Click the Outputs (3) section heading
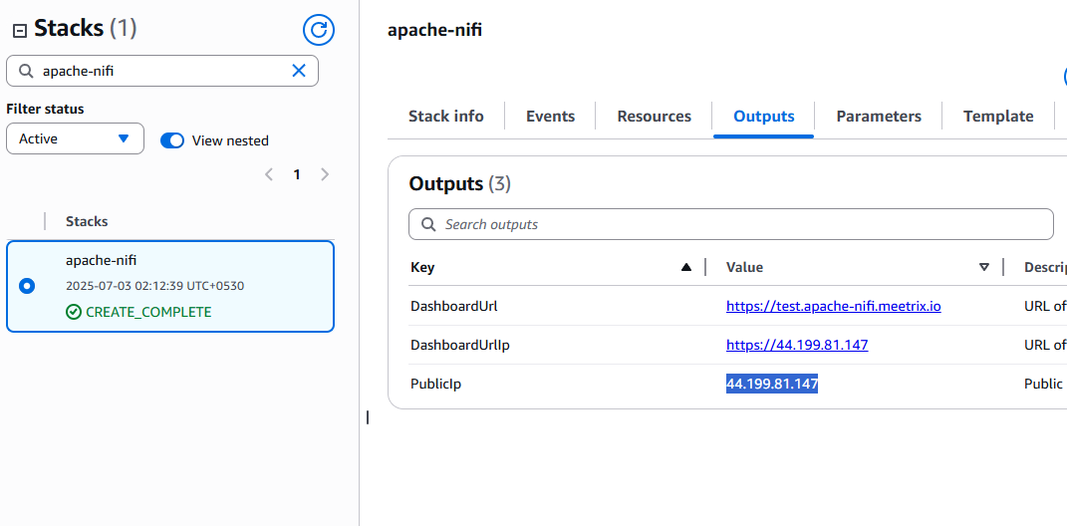The height and width of the screenshot is (526, 1067). pyautogui.click(x=459, y=183)
